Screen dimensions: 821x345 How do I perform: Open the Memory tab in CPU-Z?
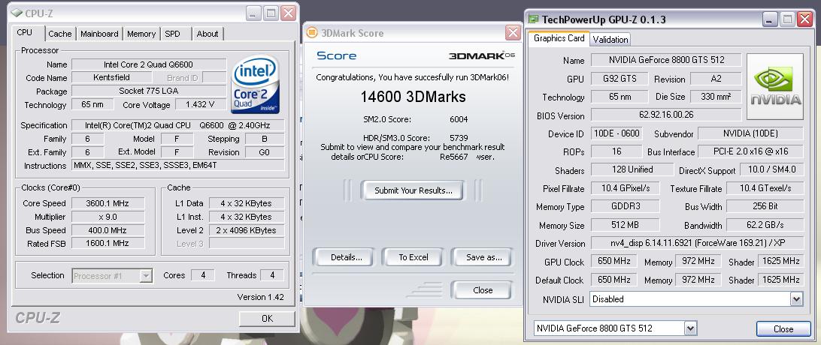141,34
